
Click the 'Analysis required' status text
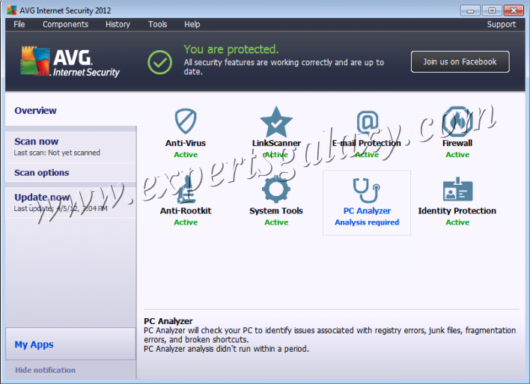pyautogui.click(x=367, y=222)
